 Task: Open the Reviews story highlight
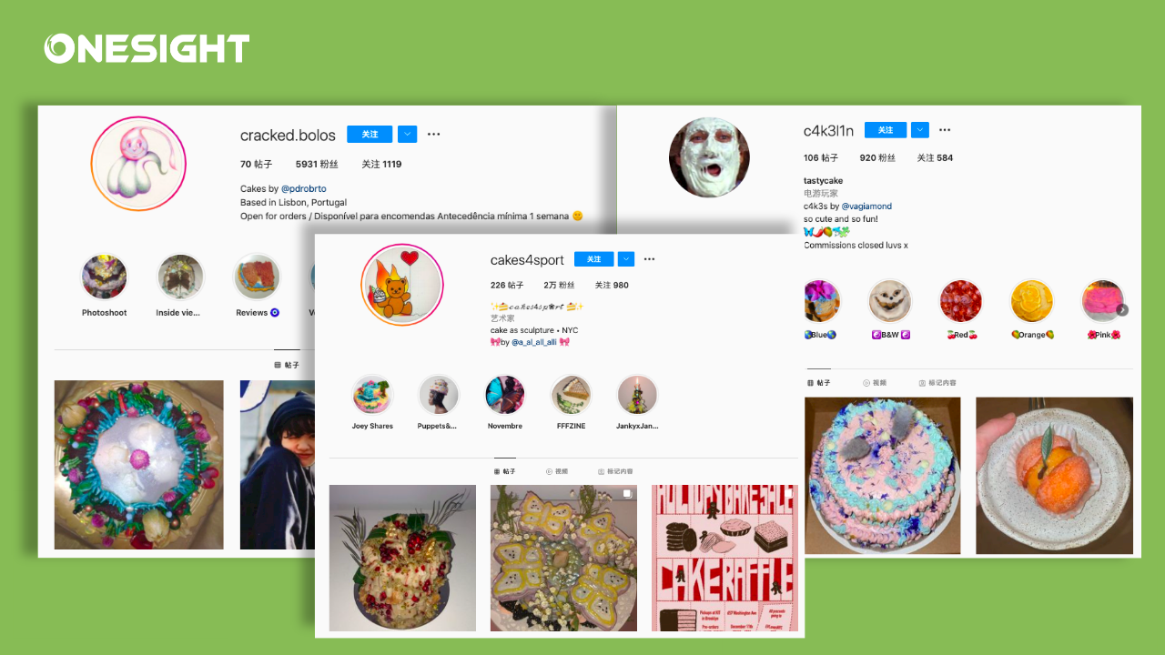tap(256, 277)
